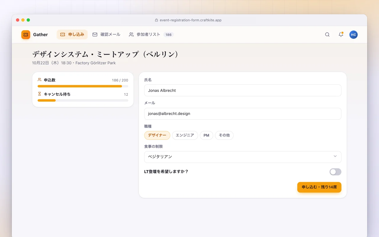This screenshot has width=379, height=237.
Task: Click the date and venue line
Action: [74, 63]
